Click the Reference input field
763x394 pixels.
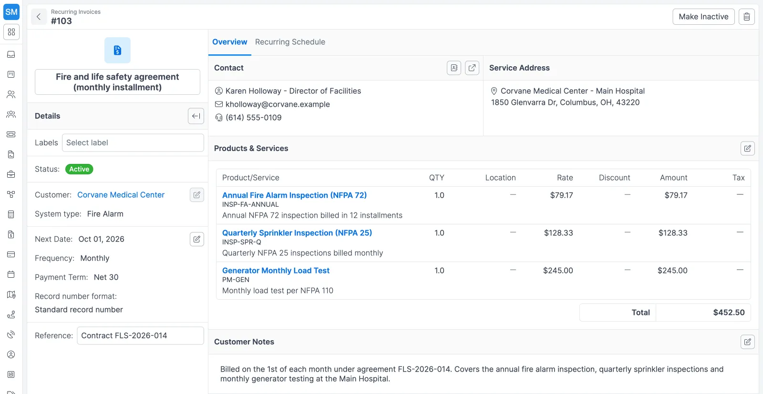click(x=140, y=335)
